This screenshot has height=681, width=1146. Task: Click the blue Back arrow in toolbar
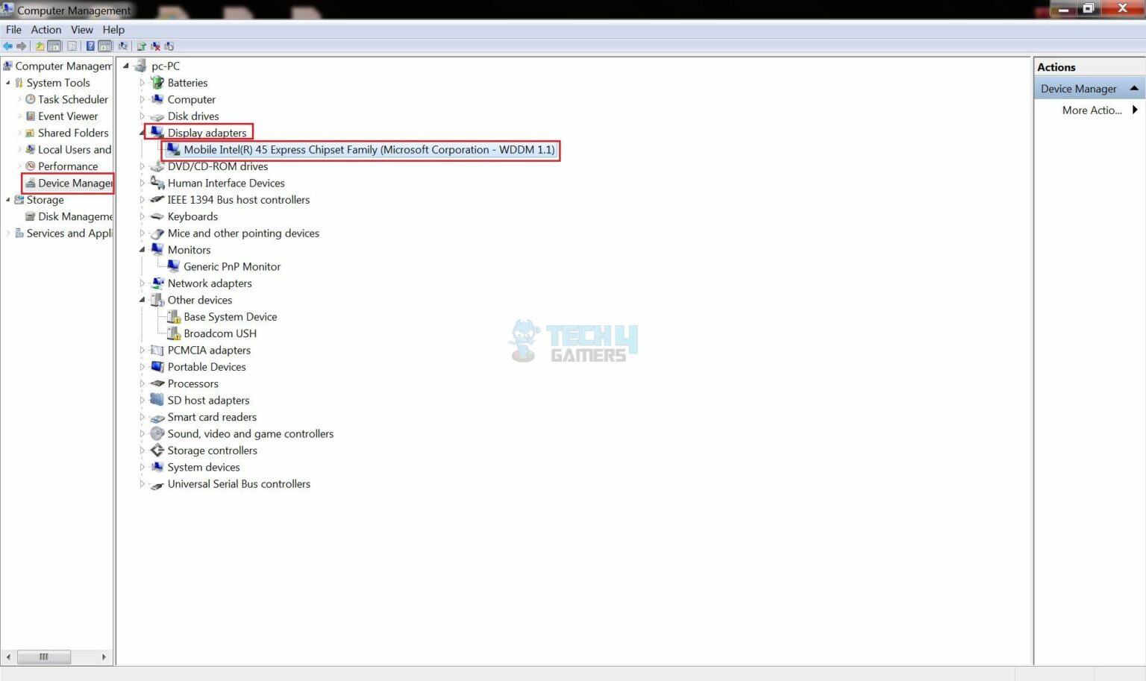click(7, 46)
